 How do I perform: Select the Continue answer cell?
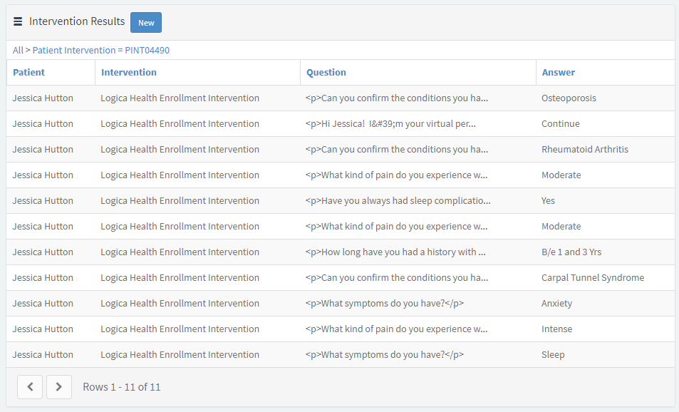pyautogui.click(x=560, y=123)
